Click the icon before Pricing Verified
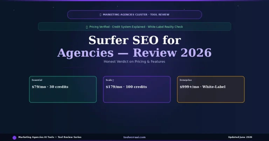269x141 pixels. coord(87,27)
